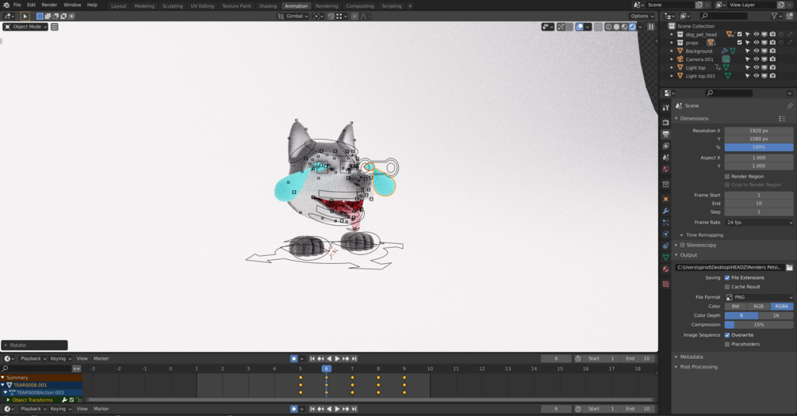The width and height of the screenshot is (797, 416).
Task: Open the File menu
Action: (17, 5)
